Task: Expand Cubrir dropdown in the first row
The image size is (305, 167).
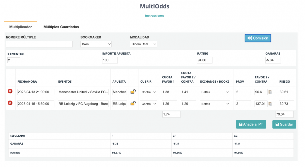Action: (148, 92)
